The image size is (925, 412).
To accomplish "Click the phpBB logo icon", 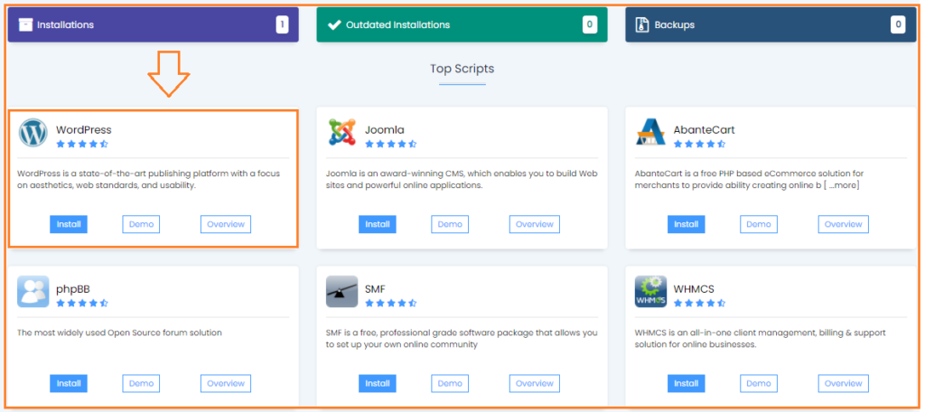I will click(33, 292).
